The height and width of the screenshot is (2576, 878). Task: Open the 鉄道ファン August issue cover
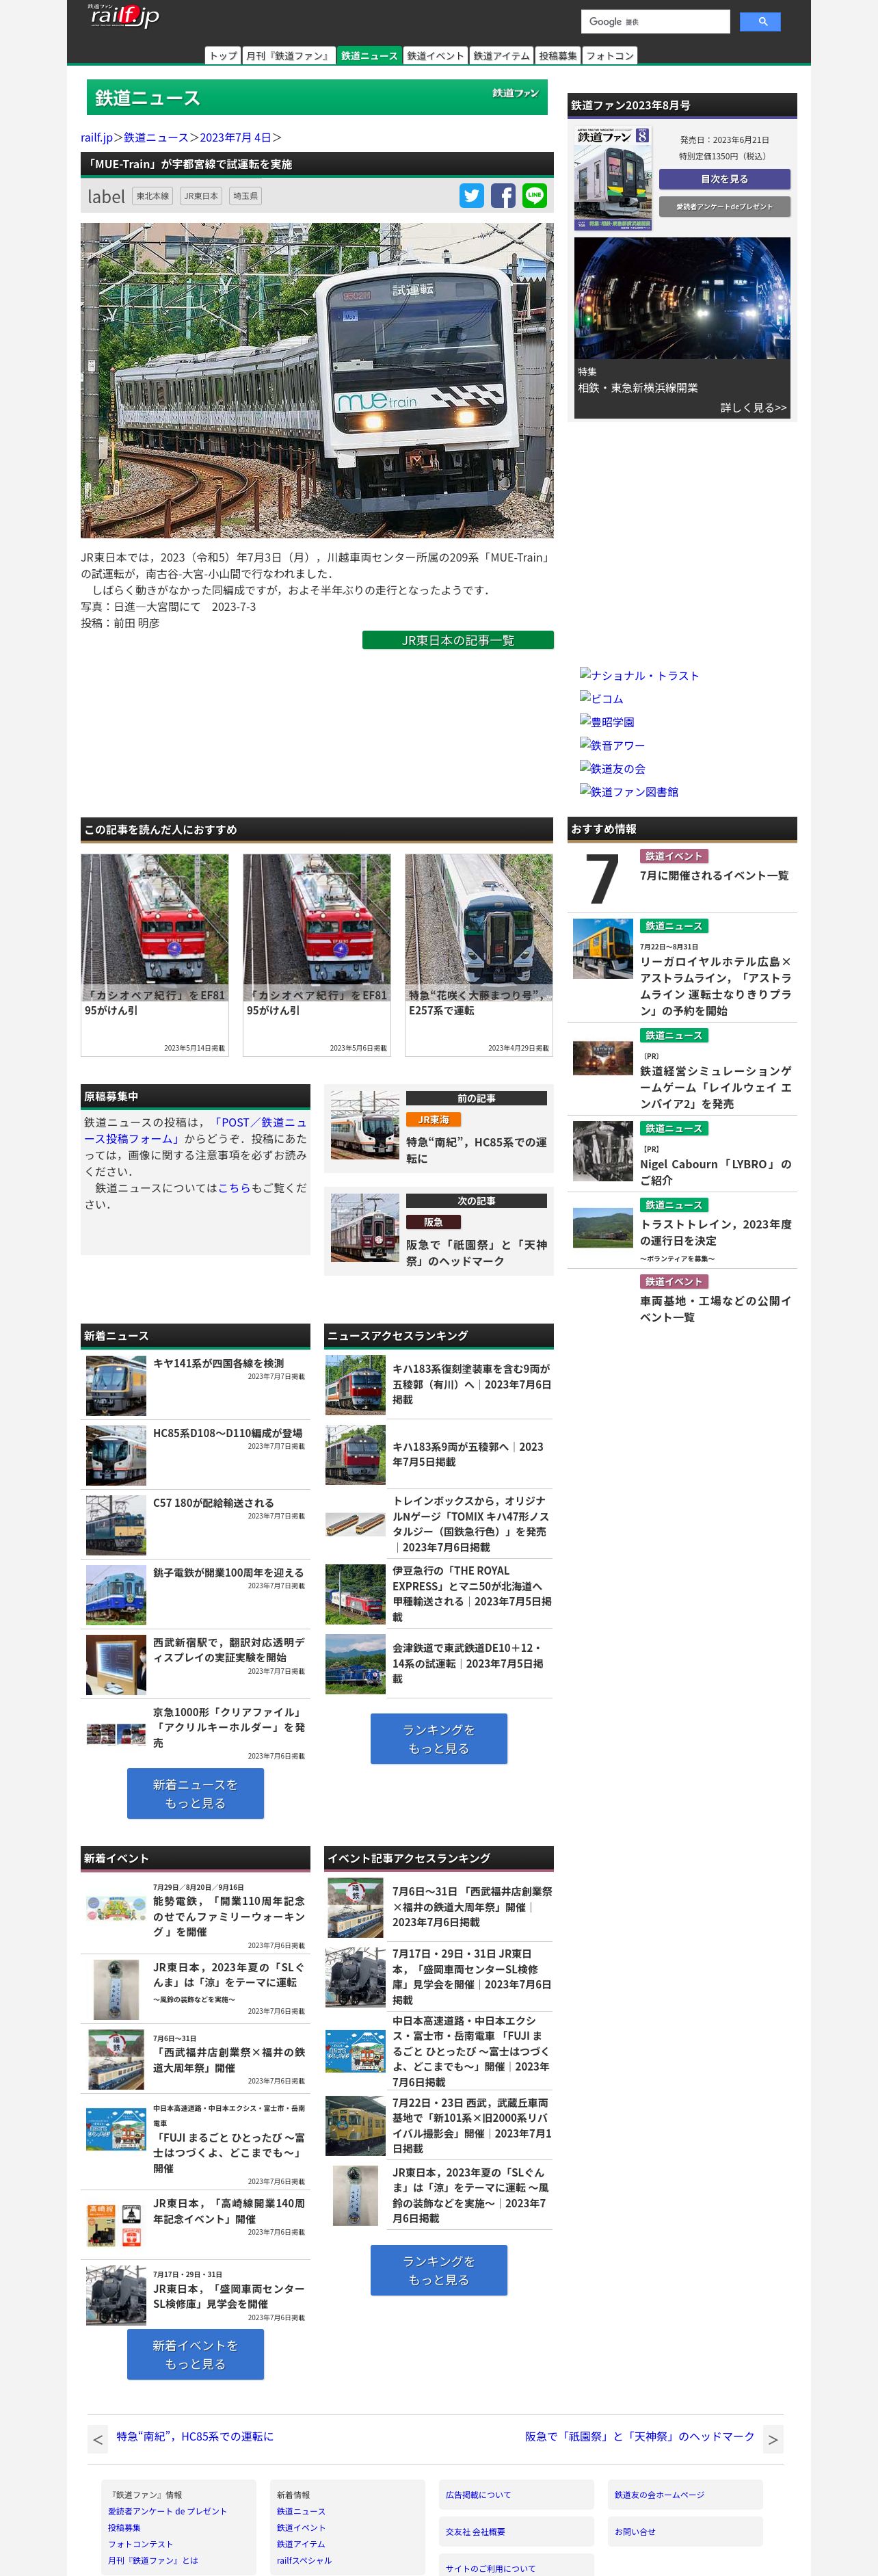[x=613, y=180]
